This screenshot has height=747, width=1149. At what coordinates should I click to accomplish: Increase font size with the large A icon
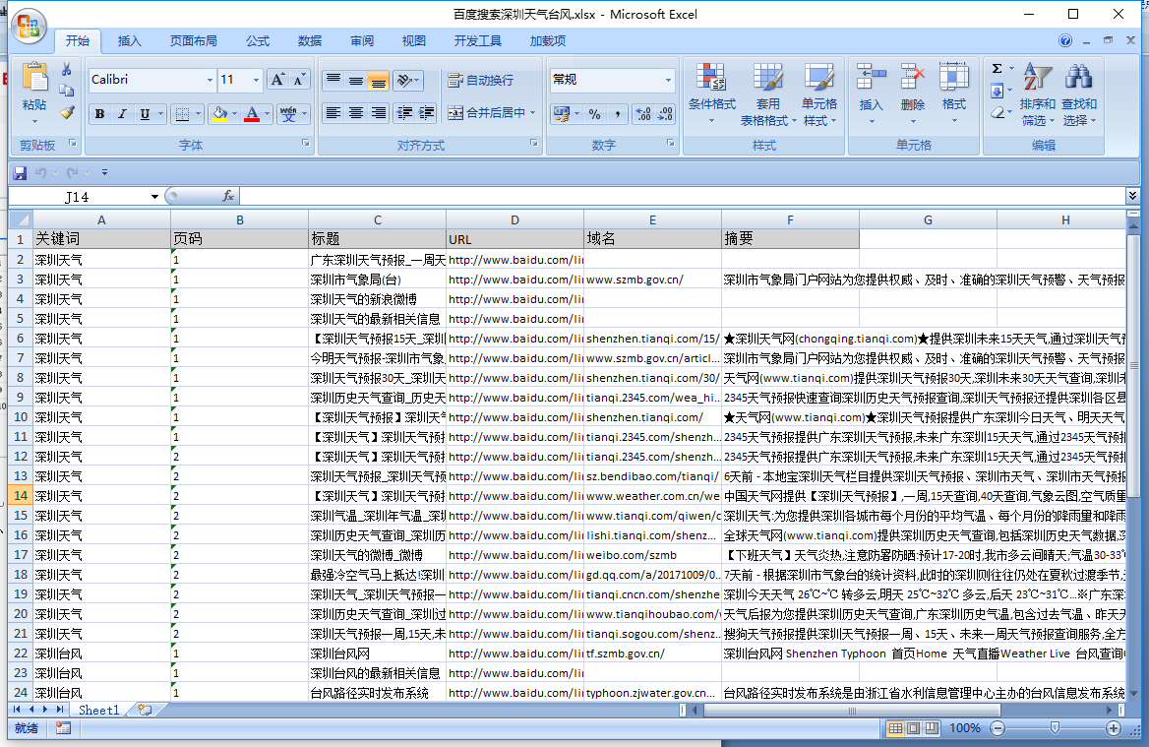coord(277,79)
